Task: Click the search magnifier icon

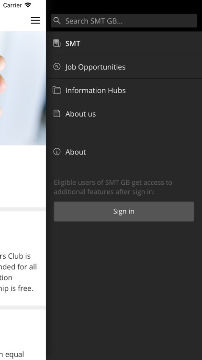Action: pos(57,21)
